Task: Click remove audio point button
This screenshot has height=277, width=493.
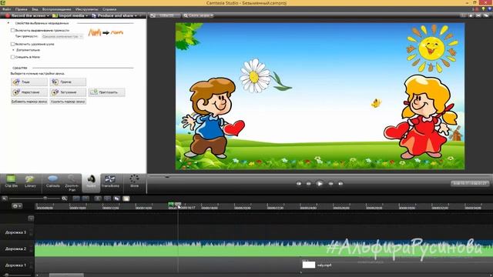Action: click(68, 102)
